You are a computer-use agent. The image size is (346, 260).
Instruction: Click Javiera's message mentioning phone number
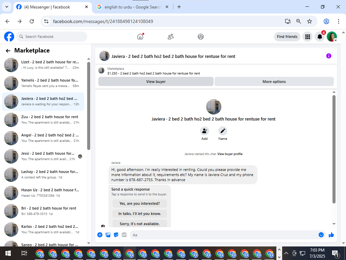183,175
